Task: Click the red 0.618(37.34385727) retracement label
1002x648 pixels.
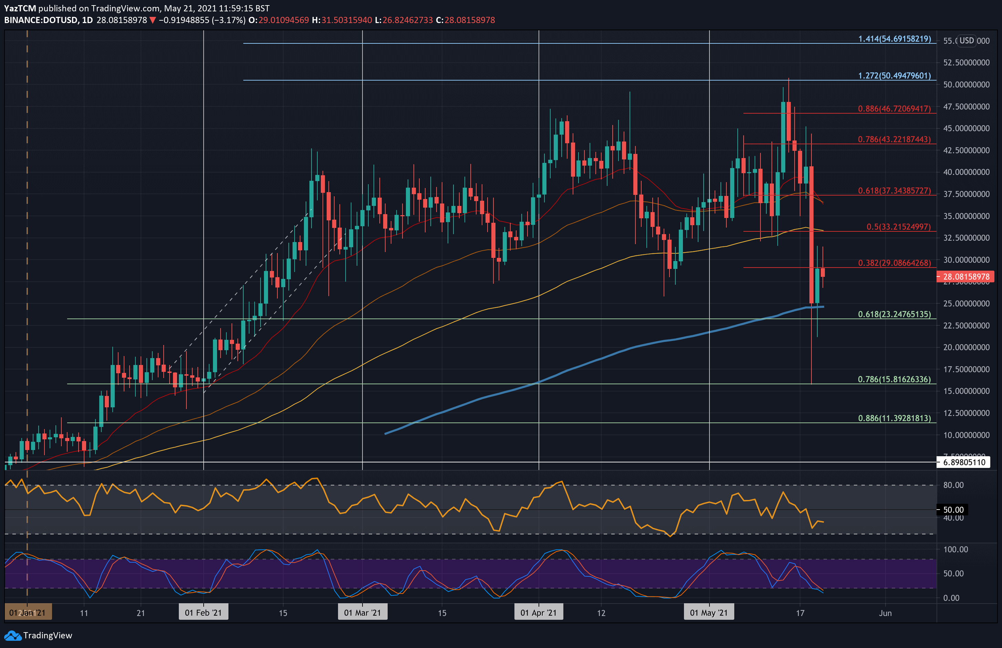Action: point(894,191)
